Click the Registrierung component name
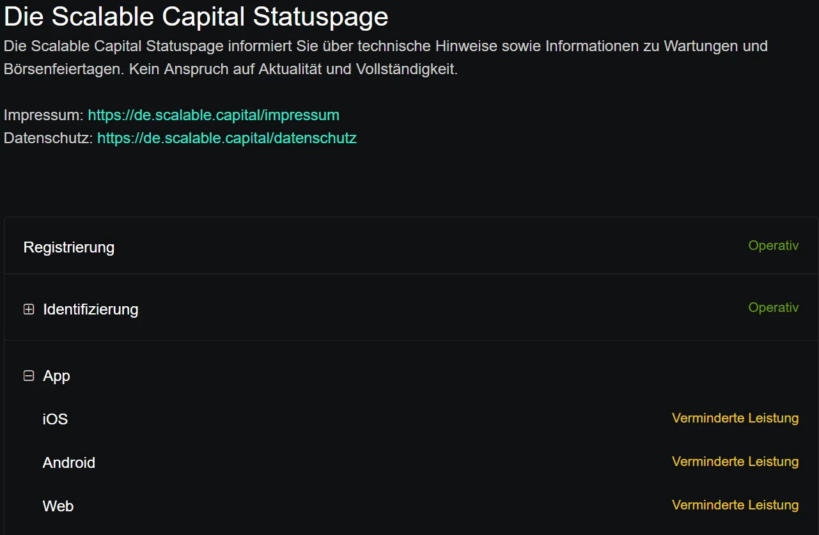819x535 pixels. pos(69,247)
